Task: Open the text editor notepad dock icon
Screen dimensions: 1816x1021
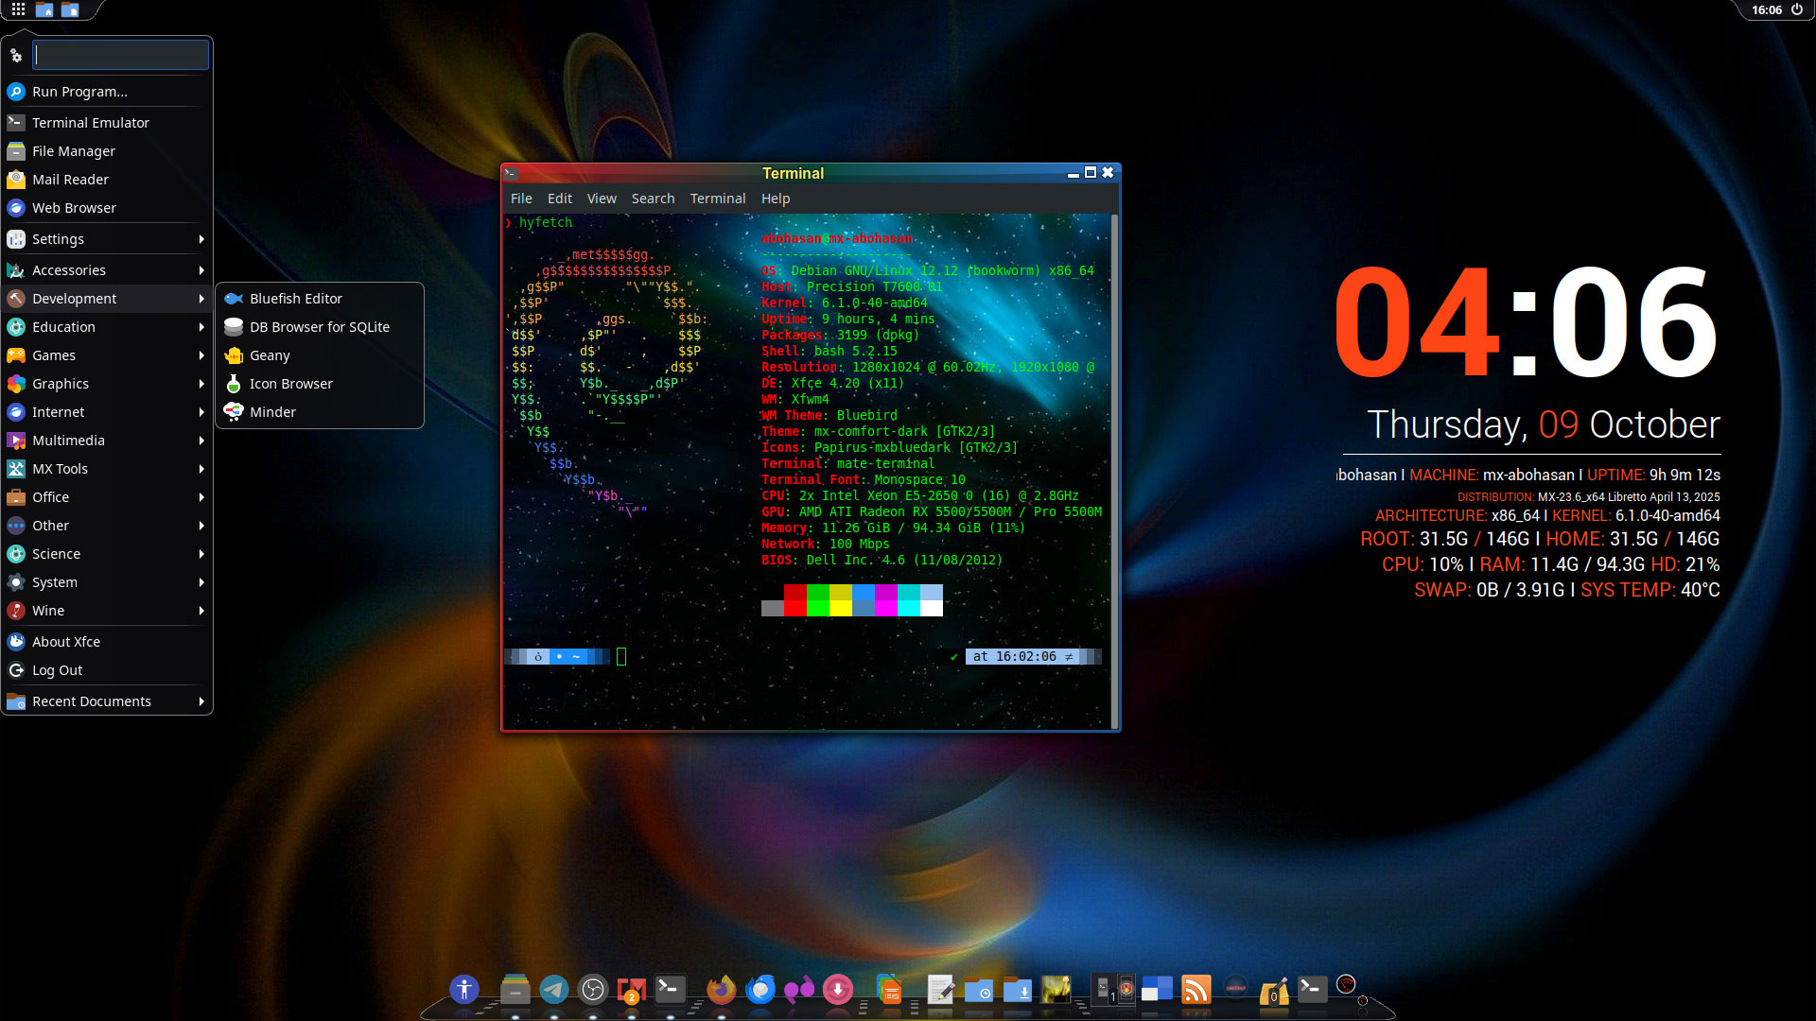Action: tap(940, 990)
